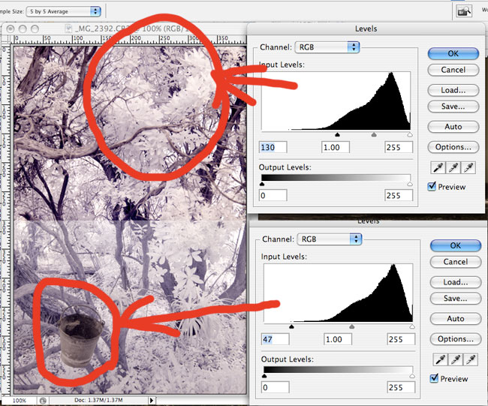Open Channel RGB dropdown in upper Levels
The image size is (488, 406).
coord(328,47)
